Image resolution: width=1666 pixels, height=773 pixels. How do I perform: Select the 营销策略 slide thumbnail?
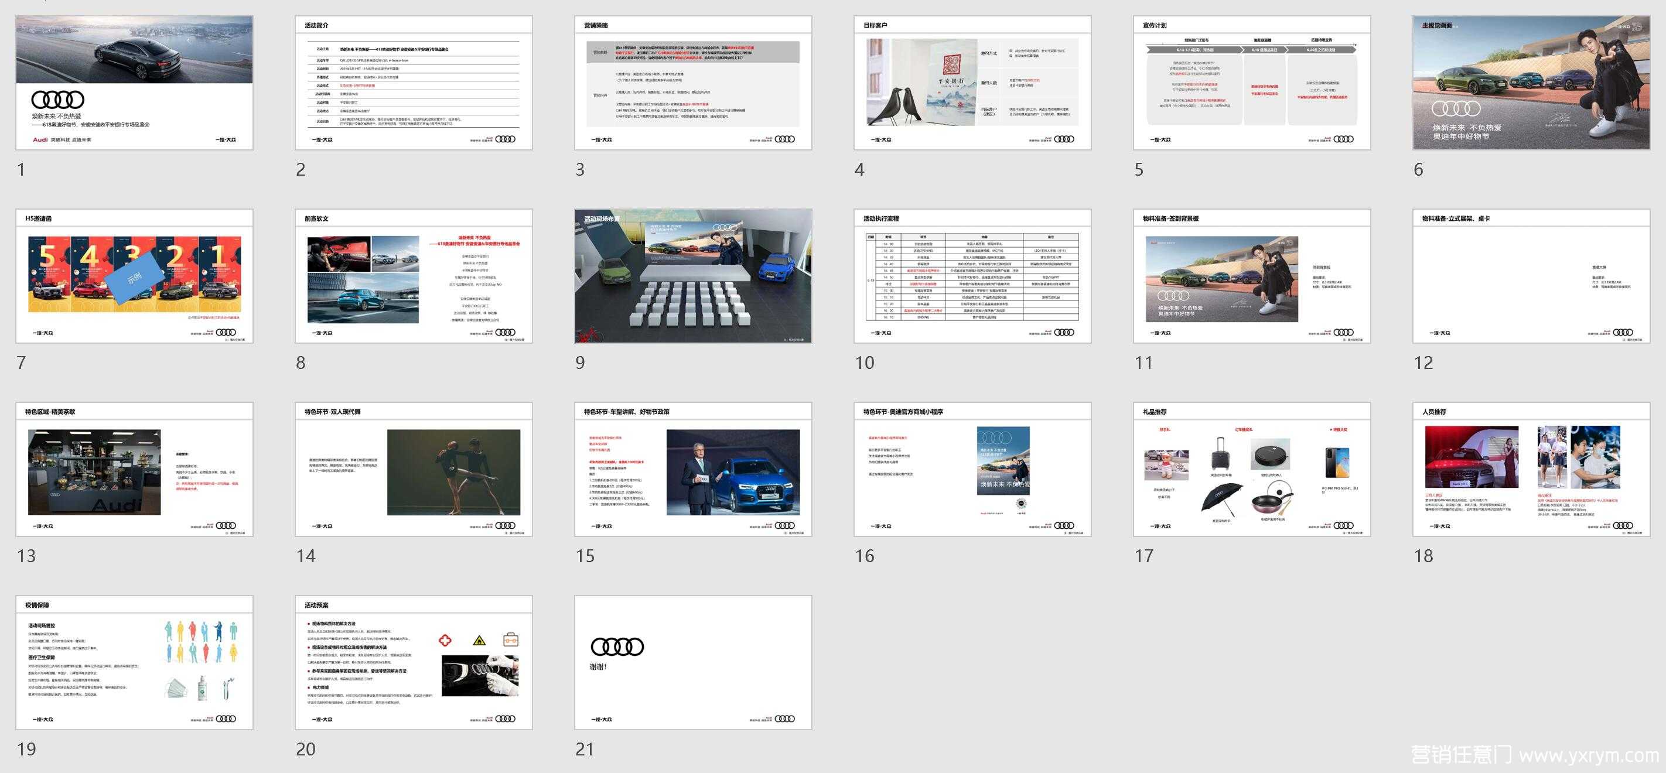694,83
